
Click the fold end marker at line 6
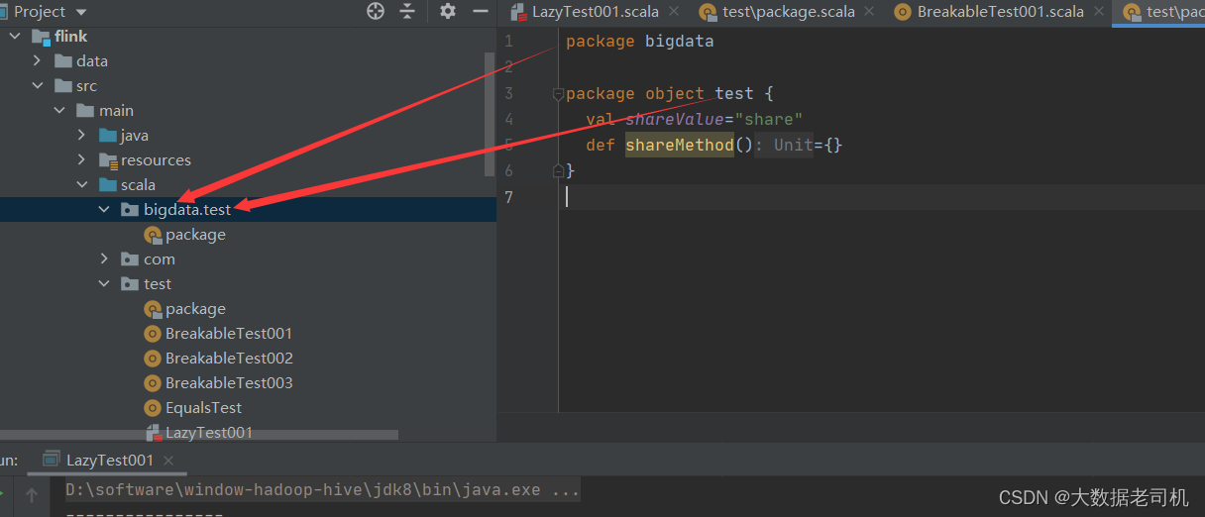[558, 171]
